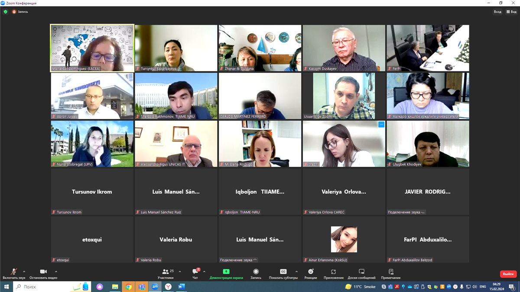Viewport: 520px width, 292px height.
Task: Click the Вход sign-in link
Action: [497, 12]
